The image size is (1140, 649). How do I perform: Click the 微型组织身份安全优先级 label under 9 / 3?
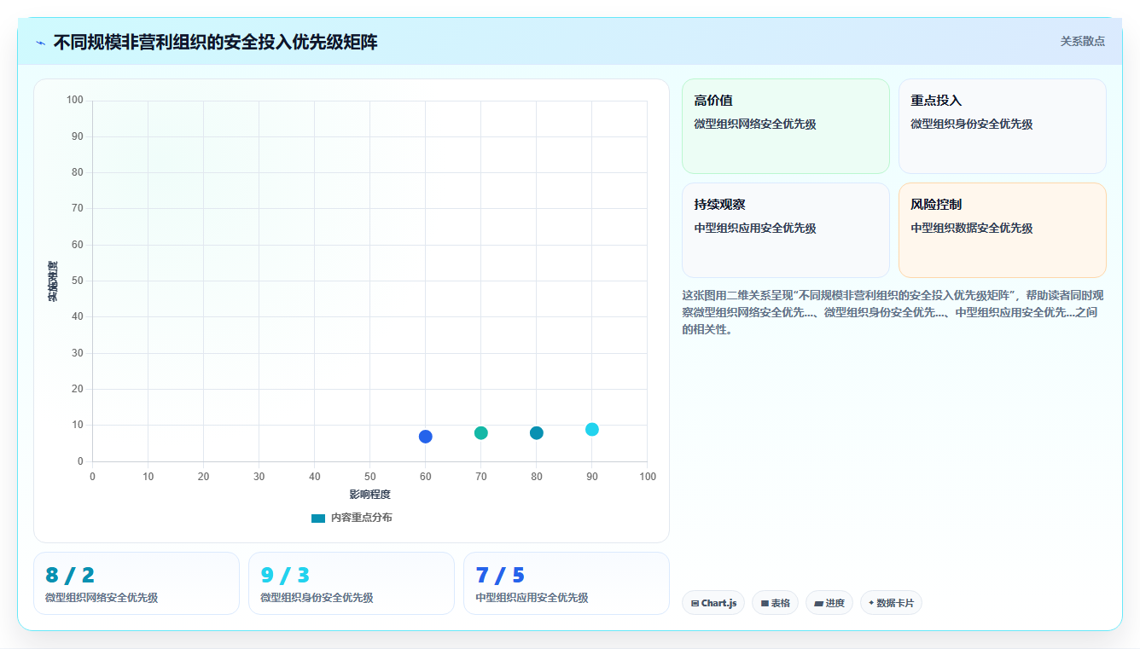tap(317, 598)
